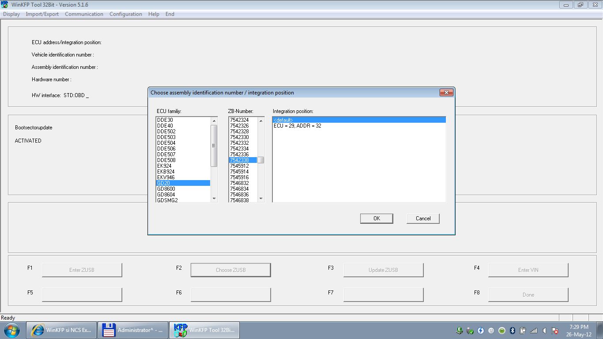Click the WinKFP title bar application icon
Screen dimensions: 603x339
4,4
